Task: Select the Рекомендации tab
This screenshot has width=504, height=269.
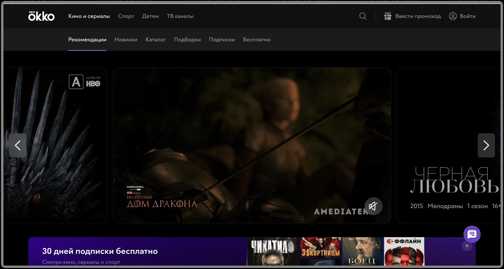Action: pyautogui.click(x=87, y=40)
